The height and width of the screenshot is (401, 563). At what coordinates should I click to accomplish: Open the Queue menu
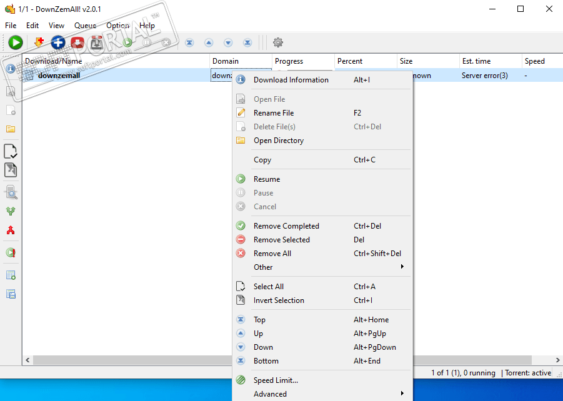(x=85, y=26)
